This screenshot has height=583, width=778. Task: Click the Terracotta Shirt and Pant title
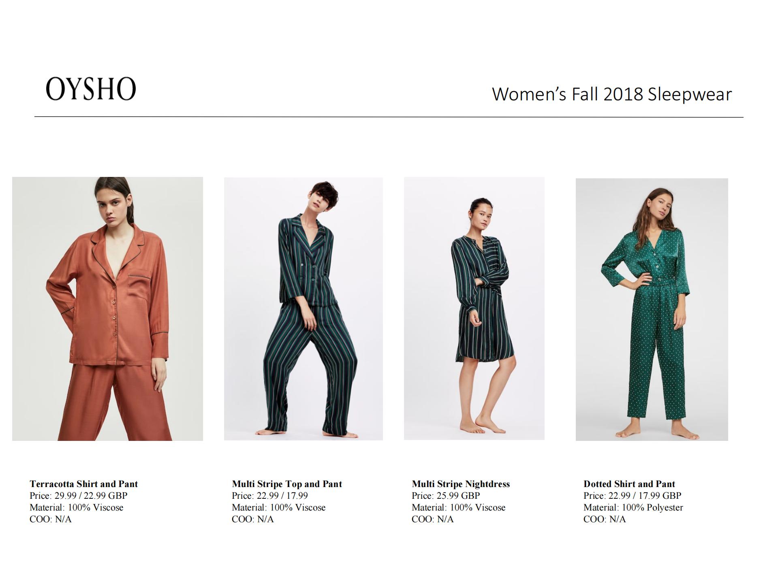point(84,484)
